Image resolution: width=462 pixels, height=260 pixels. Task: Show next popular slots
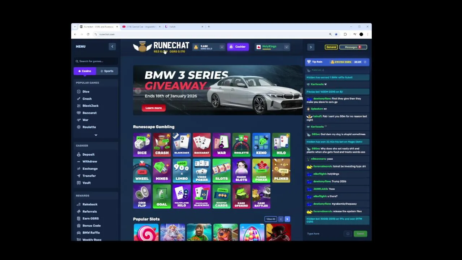(287, 219)
